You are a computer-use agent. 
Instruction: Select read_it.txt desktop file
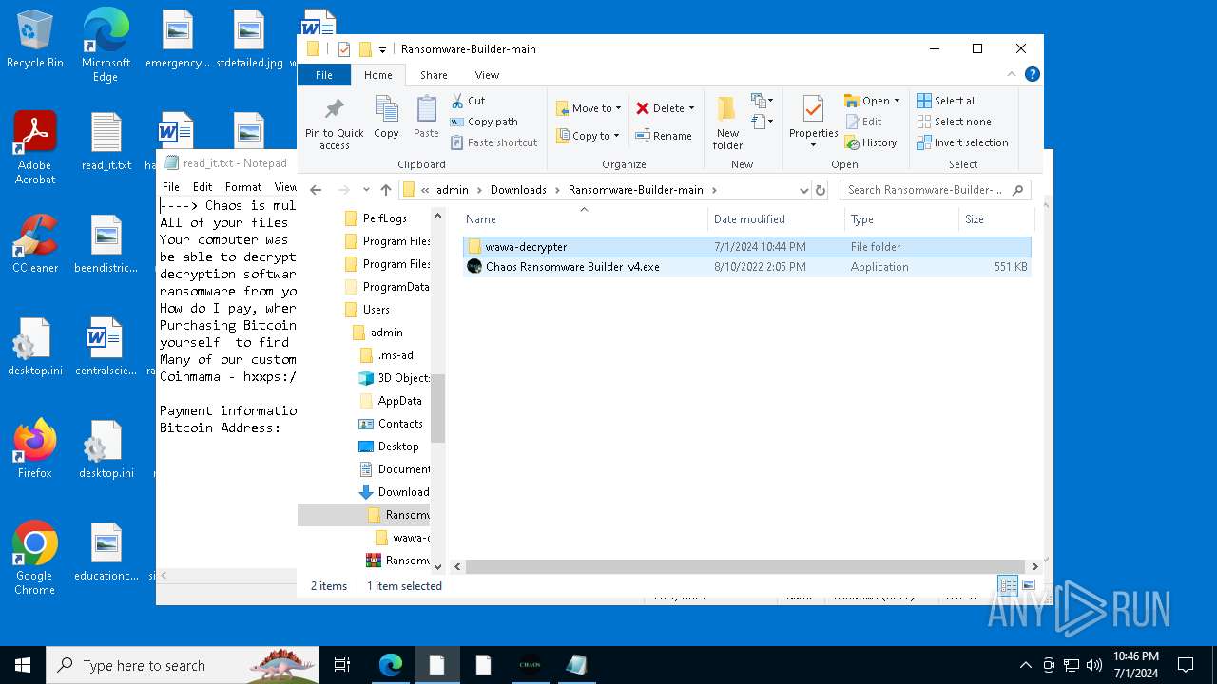click(x=106, y=142)
